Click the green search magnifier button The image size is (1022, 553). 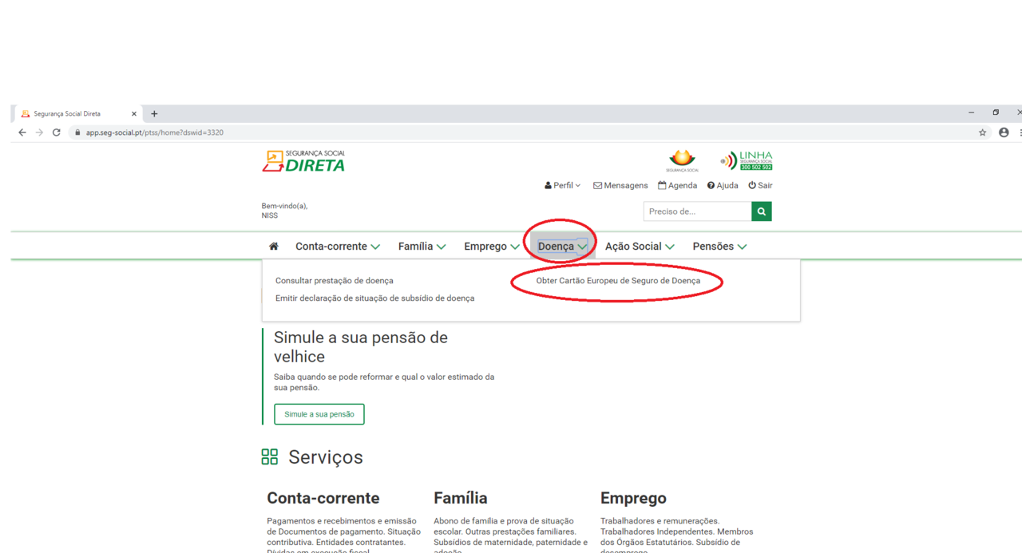(762, 211)
